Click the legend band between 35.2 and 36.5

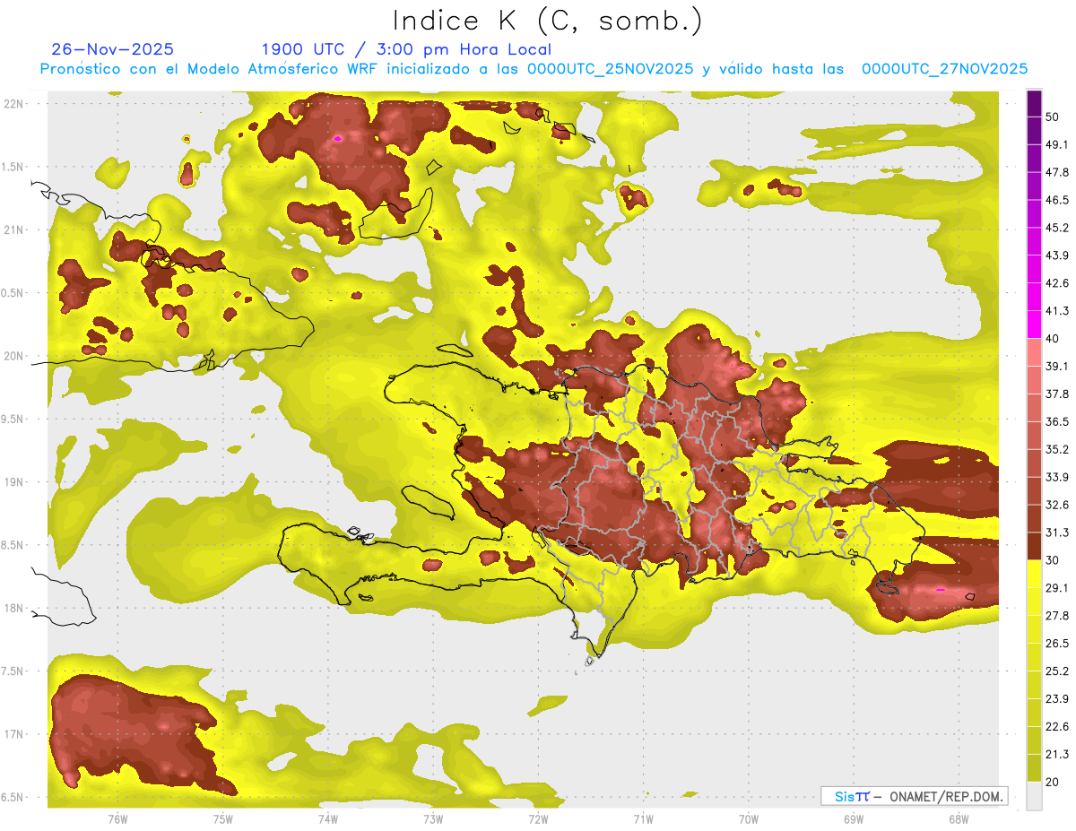tap(1034, 436)
